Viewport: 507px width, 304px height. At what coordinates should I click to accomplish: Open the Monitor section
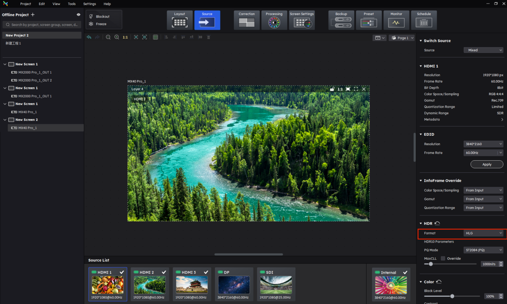pos(396,20)
